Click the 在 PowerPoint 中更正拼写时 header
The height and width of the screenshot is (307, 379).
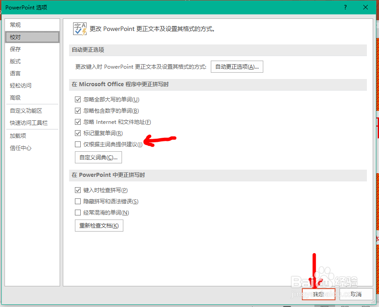click(x=218, y=175)
